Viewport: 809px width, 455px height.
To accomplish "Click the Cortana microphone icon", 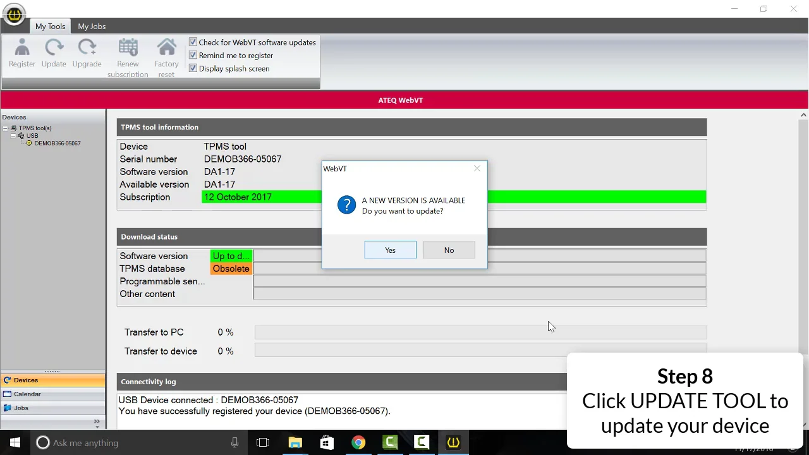I will click(x=235, y=443).
